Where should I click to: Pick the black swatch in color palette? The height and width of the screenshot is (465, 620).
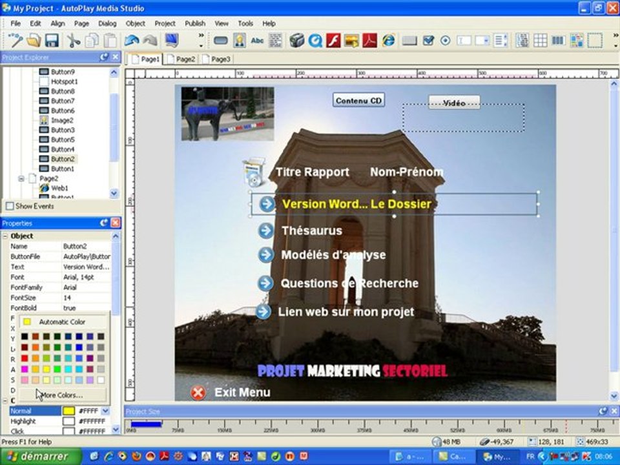[x=25, y=336]
